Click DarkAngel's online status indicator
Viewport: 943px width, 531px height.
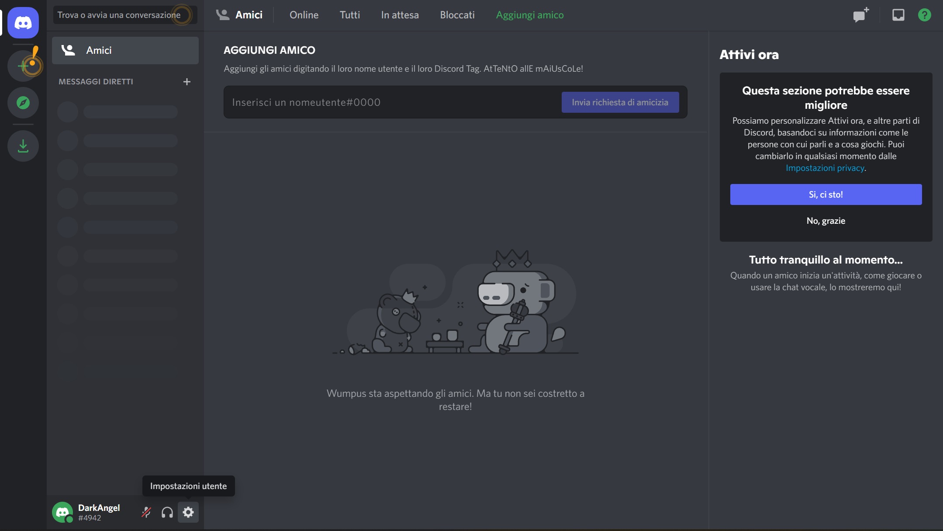click(x=70, y=520)
